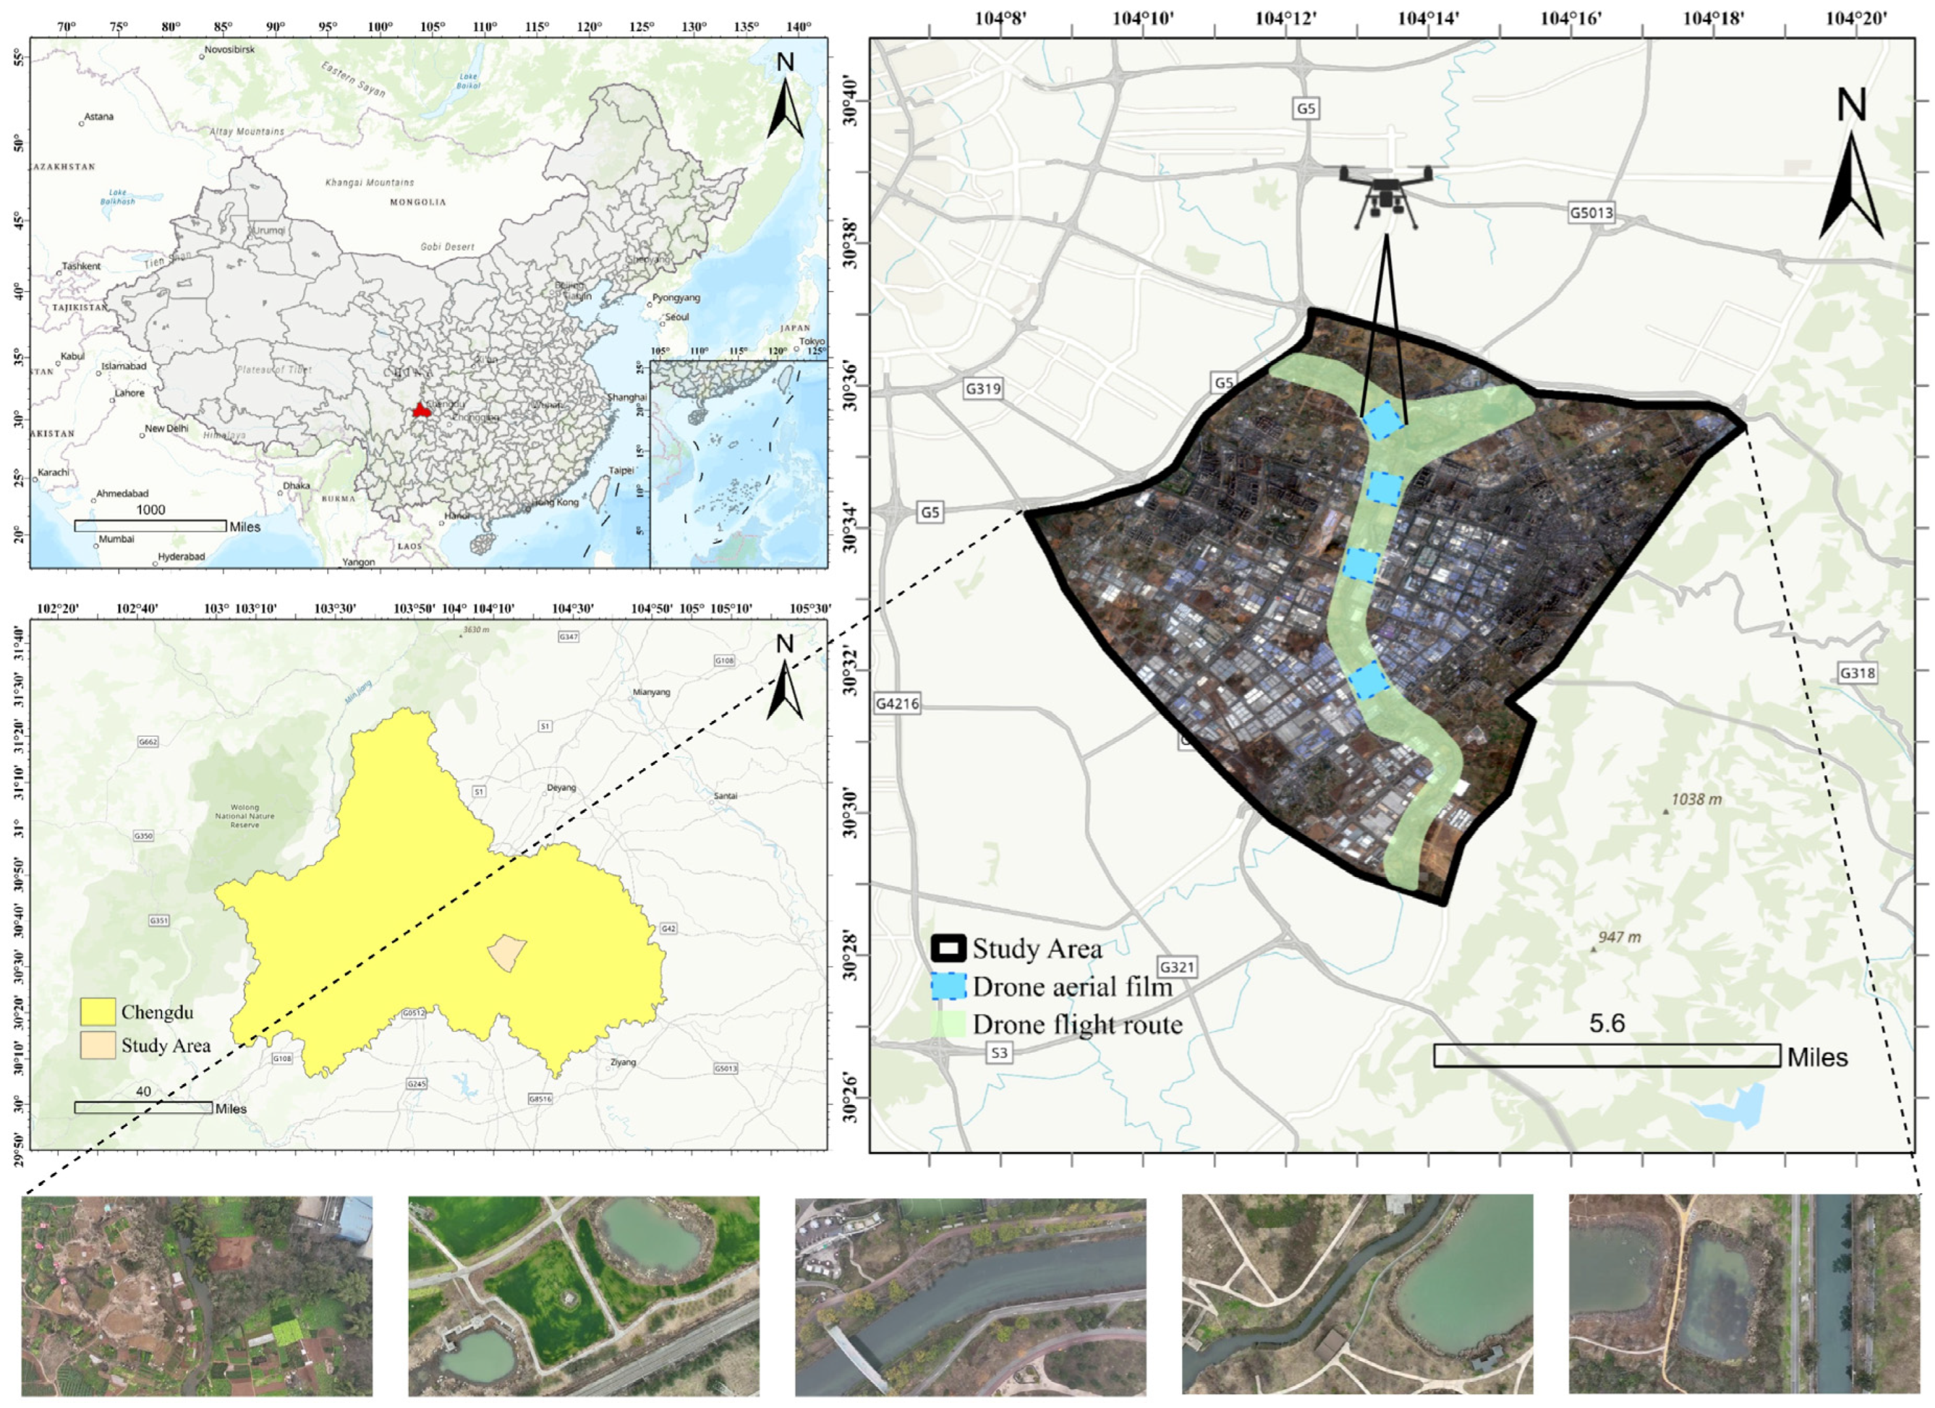Click the green Drone flight route swatch
The image size is (1935, 1408).
point(948,1024)
